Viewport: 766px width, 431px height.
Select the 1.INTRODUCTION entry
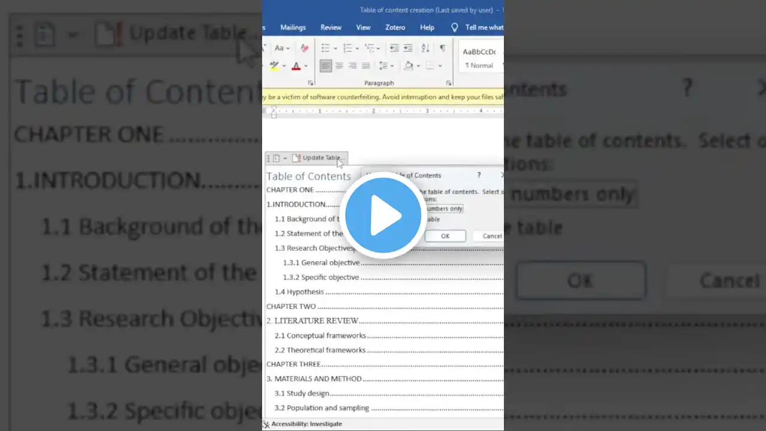[296, 204]
